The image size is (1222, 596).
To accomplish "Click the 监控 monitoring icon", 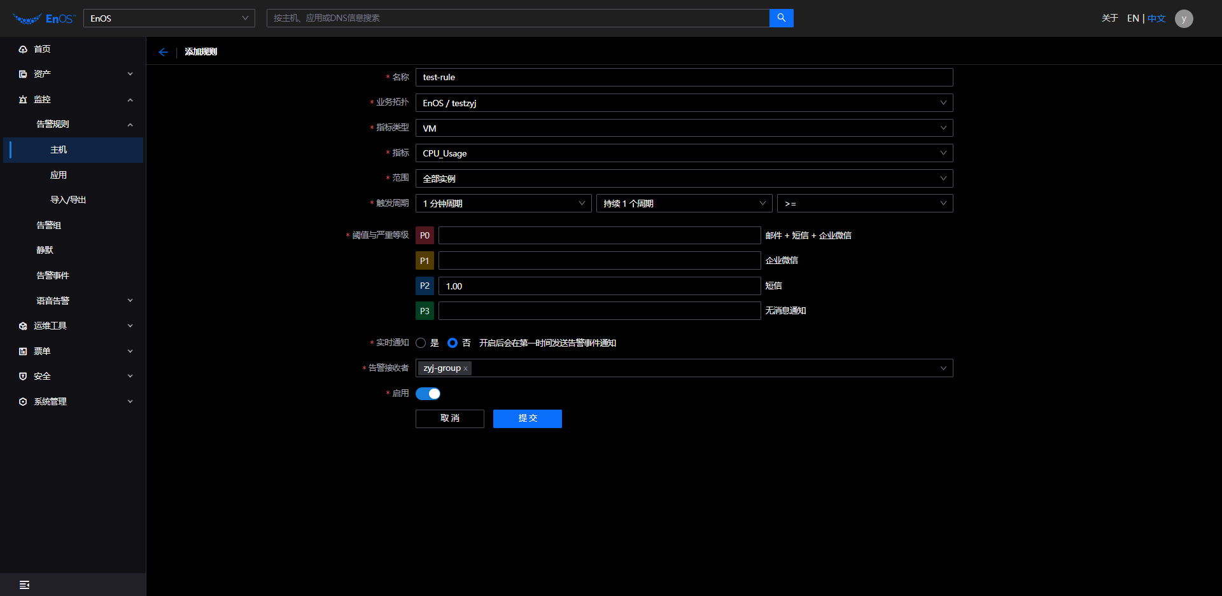I will (23, 99).
